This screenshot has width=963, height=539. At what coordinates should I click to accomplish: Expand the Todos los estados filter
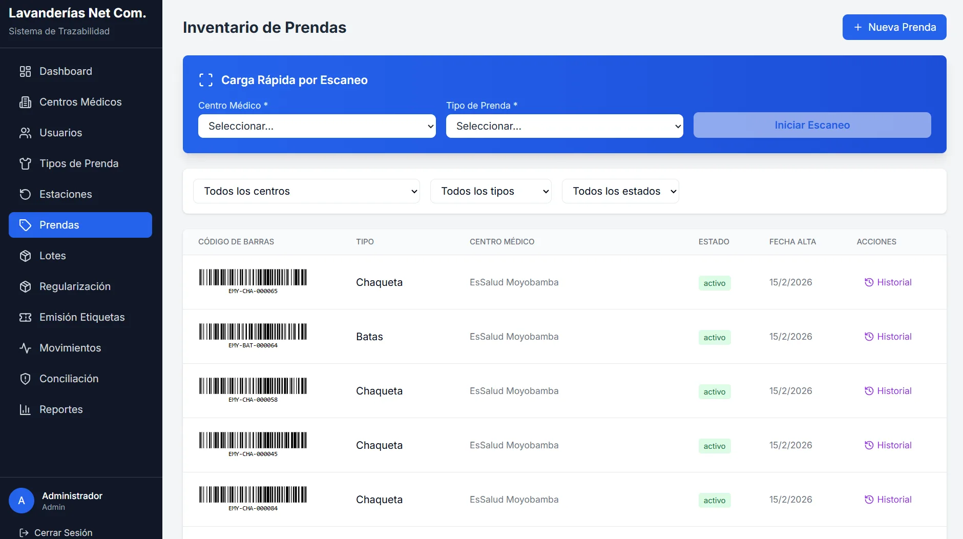[x=620, y=191]
